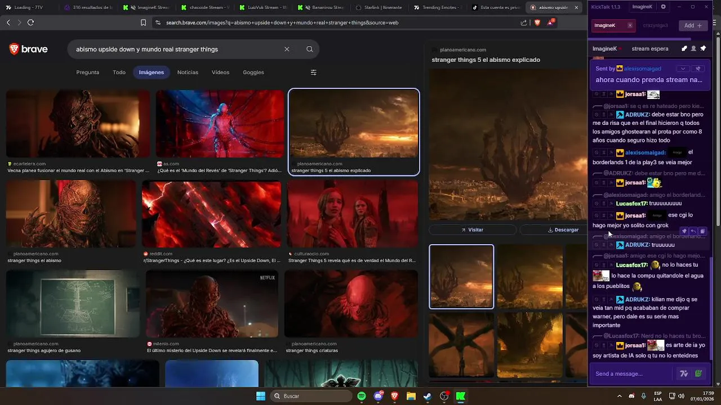Open File Explorer from the taskbar
Image resolution: width=721 pixels, height=405 pixels.
411,396
